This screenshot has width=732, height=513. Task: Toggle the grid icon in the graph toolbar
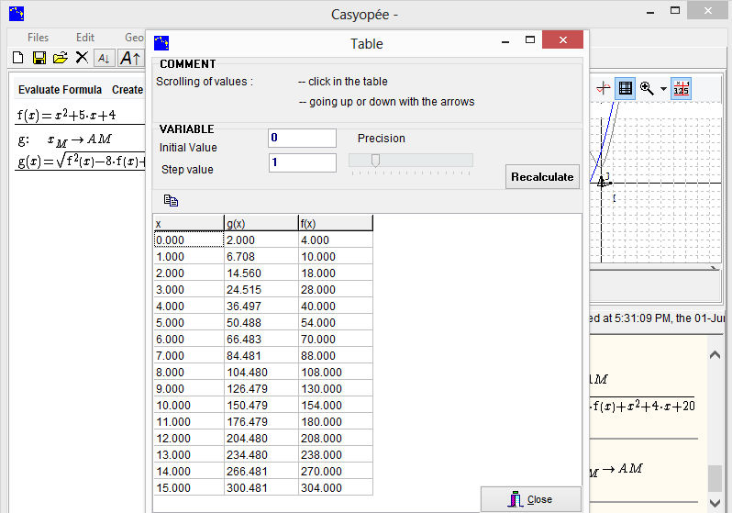625,88
